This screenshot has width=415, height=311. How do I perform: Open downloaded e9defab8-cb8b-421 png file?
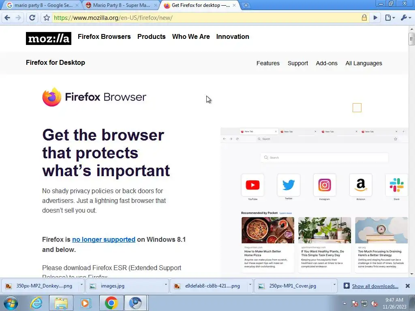pos(209,286)
